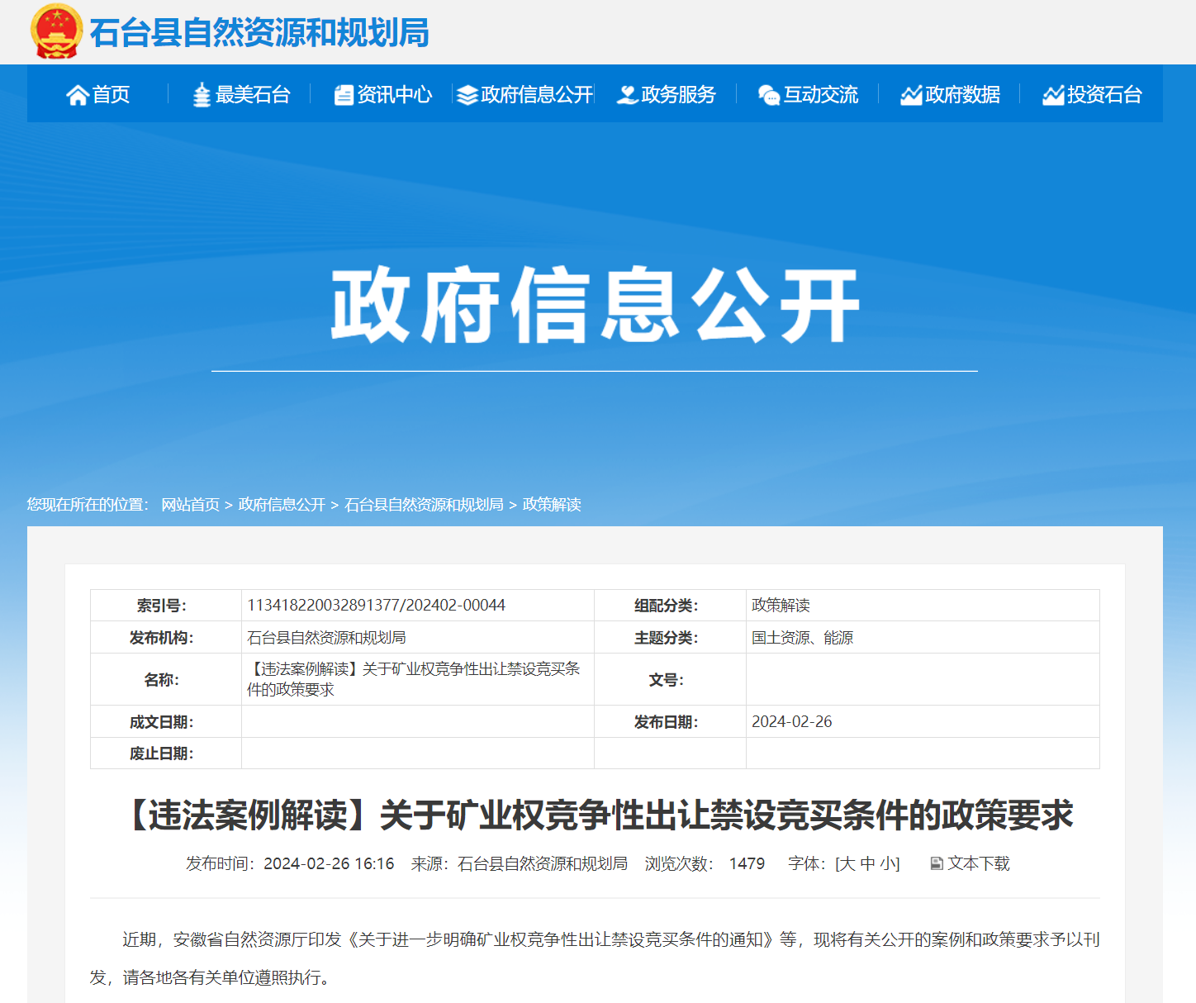This screenshot has height=1003, width=1196.
Task: Go to 政府信息公开 in the breadcrumb
Action: coord(282,505)
